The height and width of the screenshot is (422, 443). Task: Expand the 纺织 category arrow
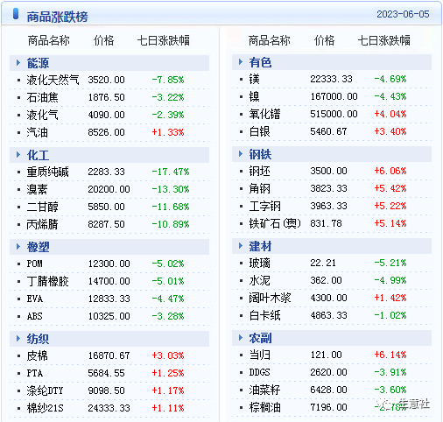[18, 339]
